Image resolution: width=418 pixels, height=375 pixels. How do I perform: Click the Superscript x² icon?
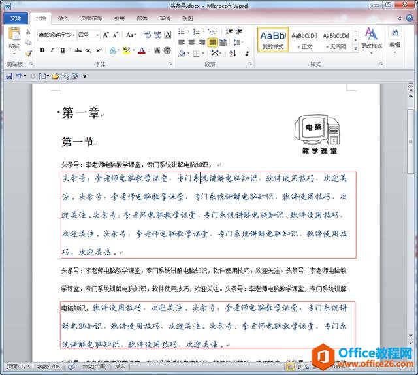99,50
